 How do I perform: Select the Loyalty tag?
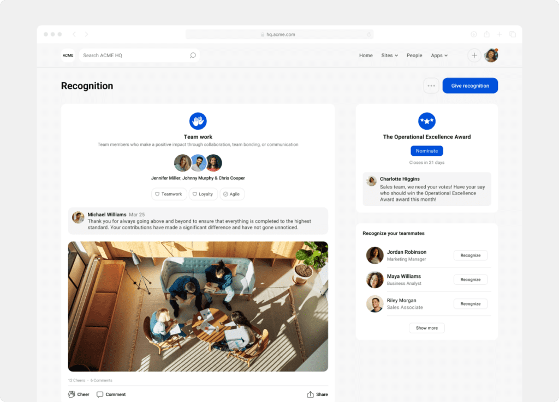pos(203,194)
